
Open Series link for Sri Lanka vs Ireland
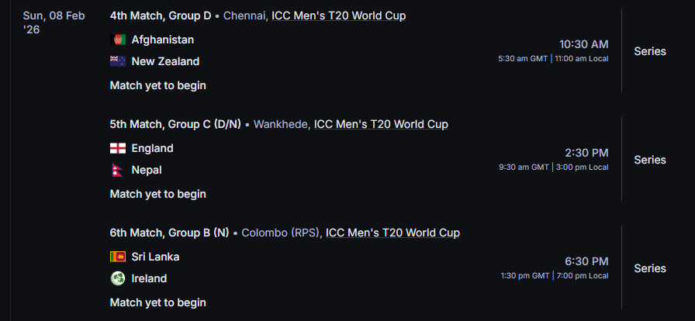tap(650, 268)
